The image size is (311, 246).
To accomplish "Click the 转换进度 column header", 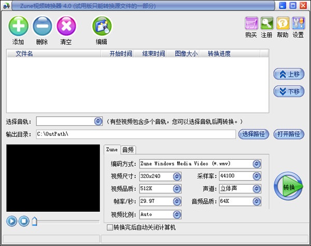I will click(x=230, y=53).
